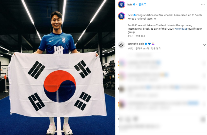Visit seungho_paik username link
Screen dimensions: 207x135
(136, 44)
